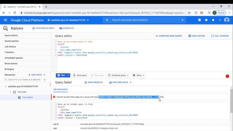
Task: Click HIDE EDITOR
Action: pyautogui.click(x=197, y=36)
